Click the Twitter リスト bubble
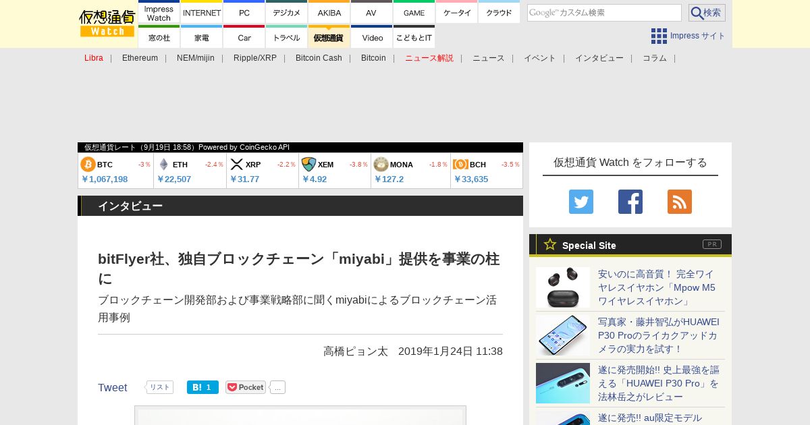 (x=159, y=387)
